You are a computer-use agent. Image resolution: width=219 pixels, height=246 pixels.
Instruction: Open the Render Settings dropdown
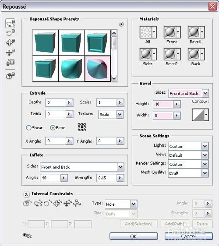pyautogui.click(x=205, y=164)
